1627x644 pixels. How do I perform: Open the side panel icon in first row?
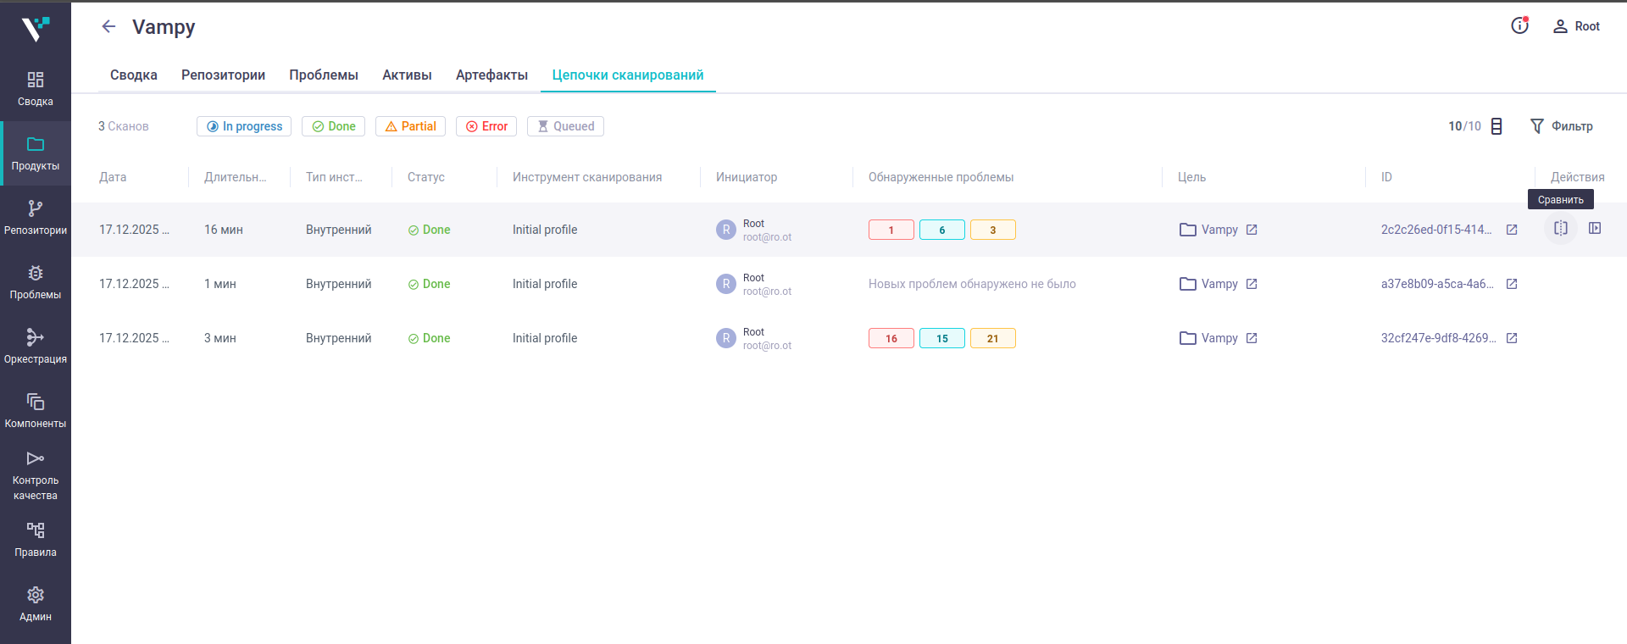point(1595,229)
